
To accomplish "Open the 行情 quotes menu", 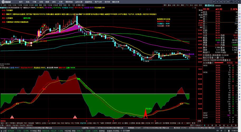I will tap(34, 2).
